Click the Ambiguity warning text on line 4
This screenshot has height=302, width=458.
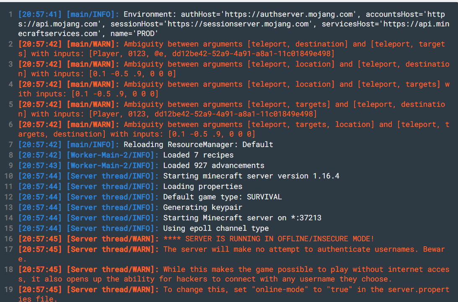click(x=234, y=89)
